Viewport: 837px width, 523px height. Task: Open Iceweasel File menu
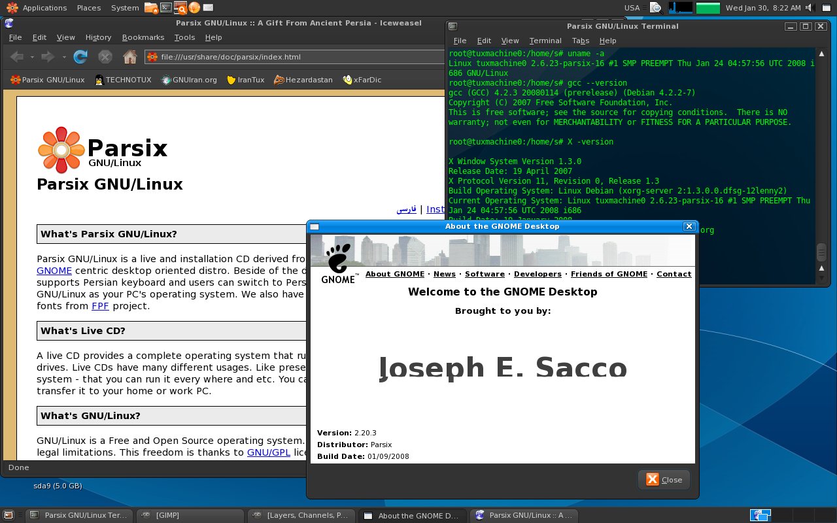pos(15,37)
